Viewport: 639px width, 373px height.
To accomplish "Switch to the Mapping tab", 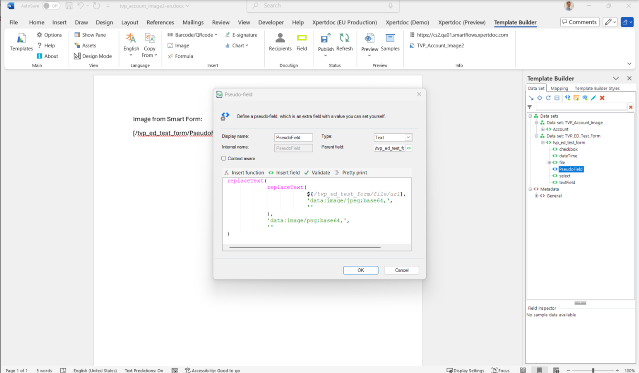I will tap(559, 88).
